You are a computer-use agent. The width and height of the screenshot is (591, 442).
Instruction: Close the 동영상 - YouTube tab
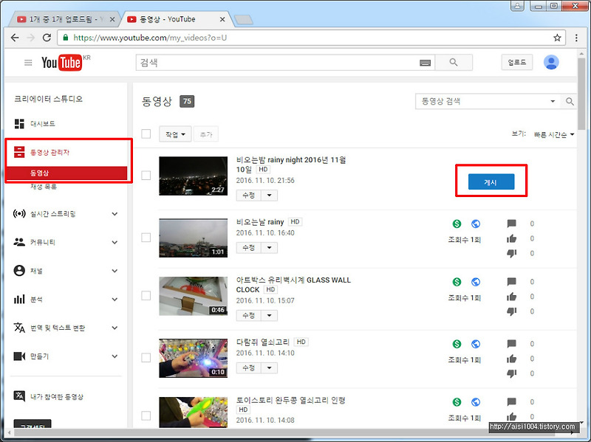[x=222, y=19]
